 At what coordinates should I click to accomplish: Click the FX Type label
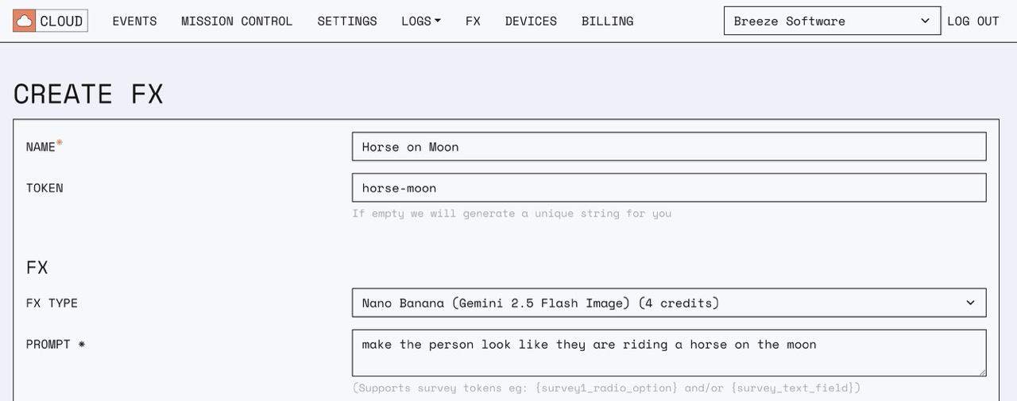point(52,303)
